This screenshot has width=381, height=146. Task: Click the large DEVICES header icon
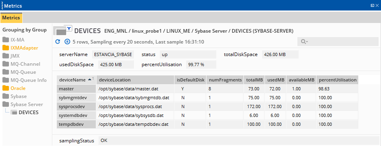(x=60, y=31)
